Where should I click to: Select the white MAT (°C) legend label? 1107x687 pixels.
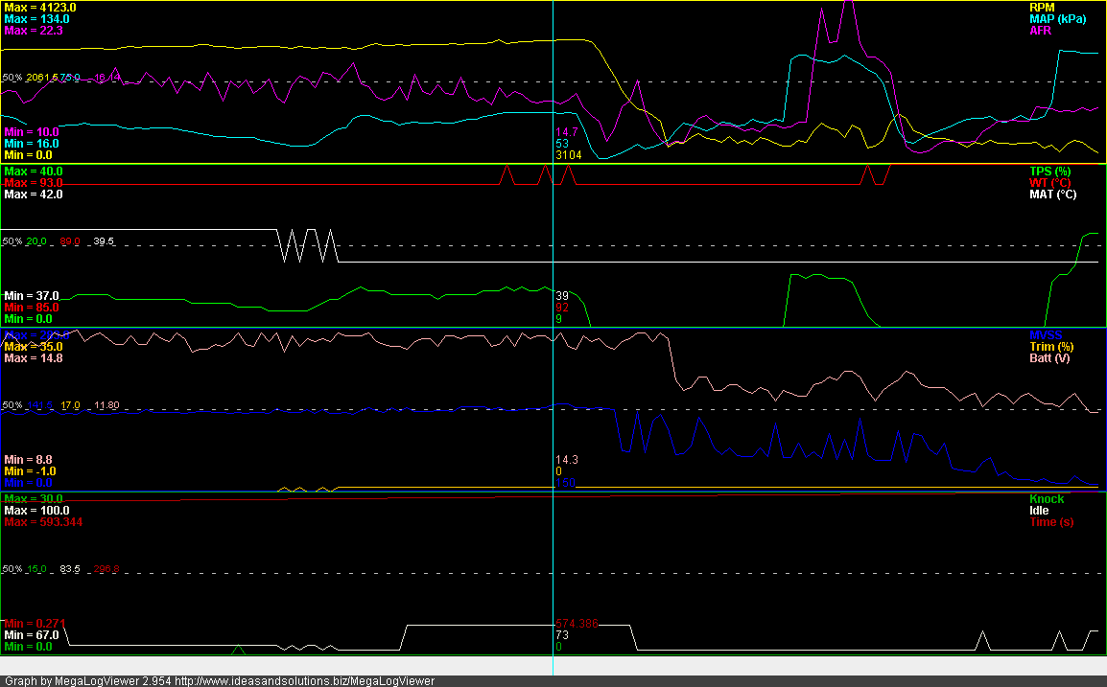click(1052, 194)
